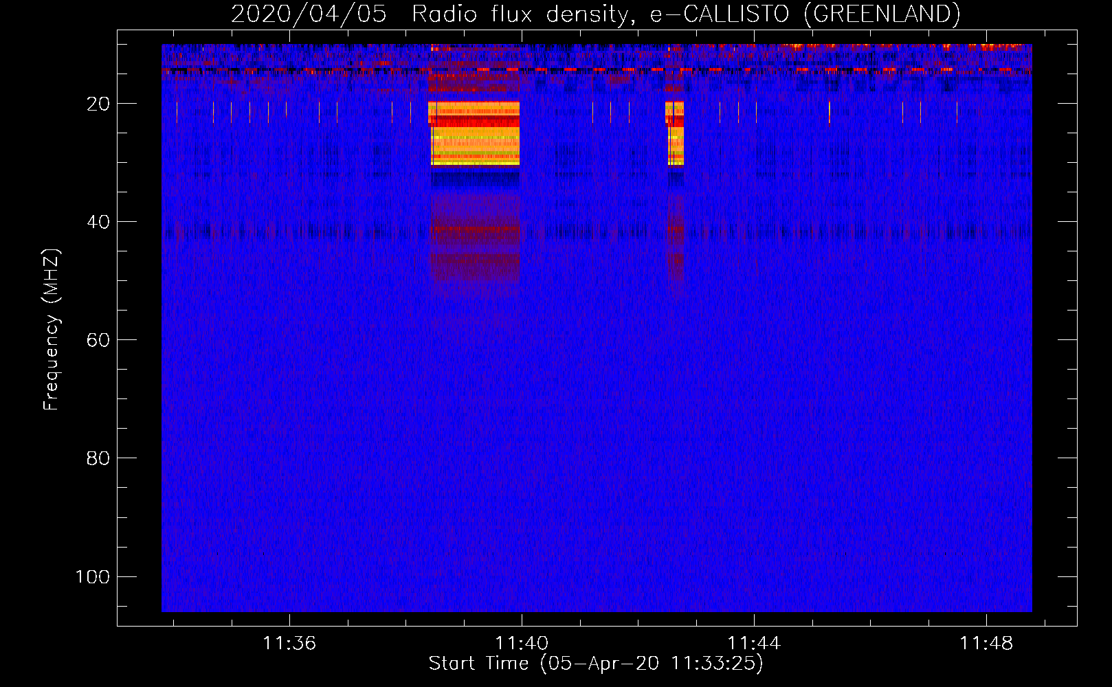Click the 80 MHz frequency tick label
Viewport: 1112px width, 687px height.
[x=98, y=458]
